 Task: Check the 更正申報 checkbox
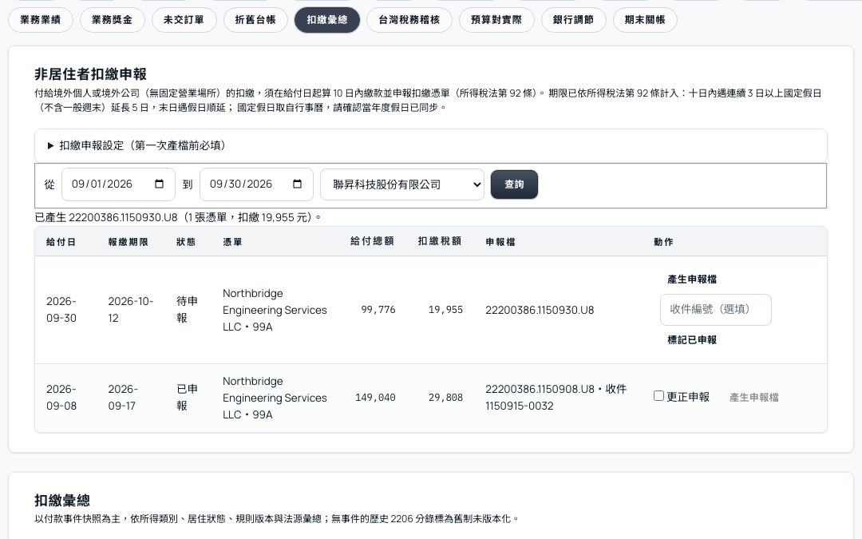(x=658, y=396)
